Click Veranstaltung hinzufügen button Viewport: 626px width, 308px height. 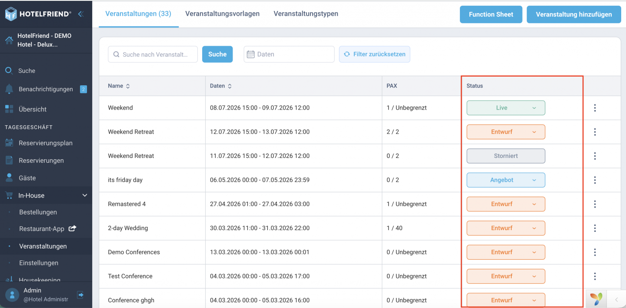tap(574, 14)
